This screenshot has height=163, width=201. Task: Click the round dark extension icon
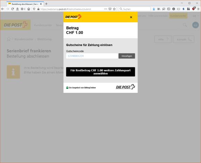point(174,9)
